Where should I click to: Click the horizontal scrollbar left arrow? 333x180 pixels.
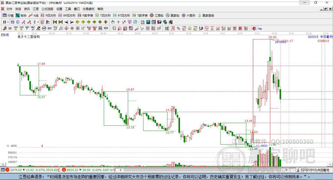point(120,170)
